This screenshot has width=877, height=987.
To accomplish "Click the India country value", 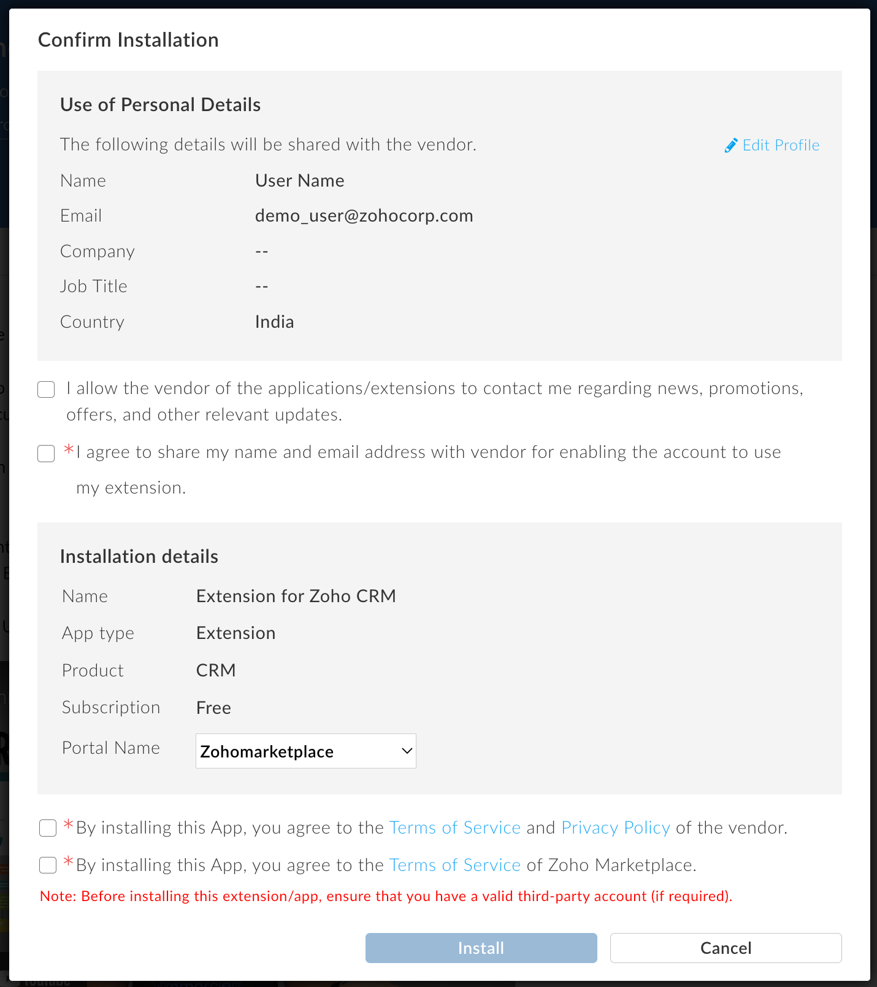I will pyautogui.click(x=274, y=322).
